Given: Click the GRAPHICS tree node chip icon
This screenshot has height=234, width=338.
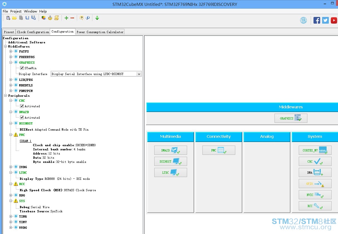Looking at the screenshot, I should point(16,63).
